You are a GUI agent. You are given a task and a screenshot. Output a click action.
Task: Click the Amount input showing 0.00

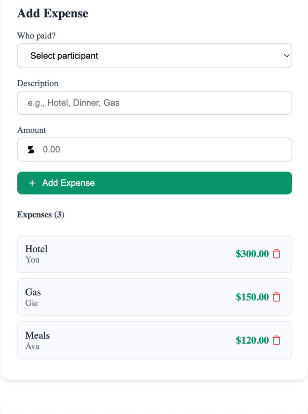(154, 149)
